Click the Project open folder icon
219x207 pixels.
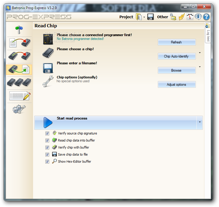tap(139, 17)
